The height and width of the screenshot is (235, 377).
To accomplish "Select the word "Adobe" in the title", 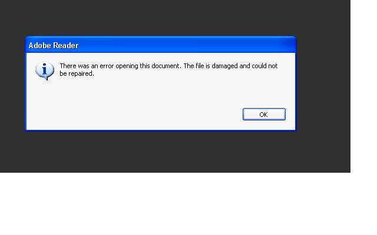I will [40, 45].
